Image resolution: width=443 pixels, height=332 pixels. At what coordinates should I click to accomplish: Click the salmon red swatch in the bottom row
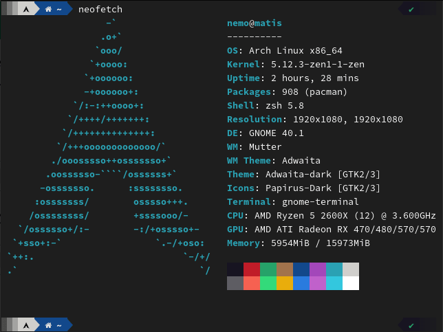tap(252, 283)
